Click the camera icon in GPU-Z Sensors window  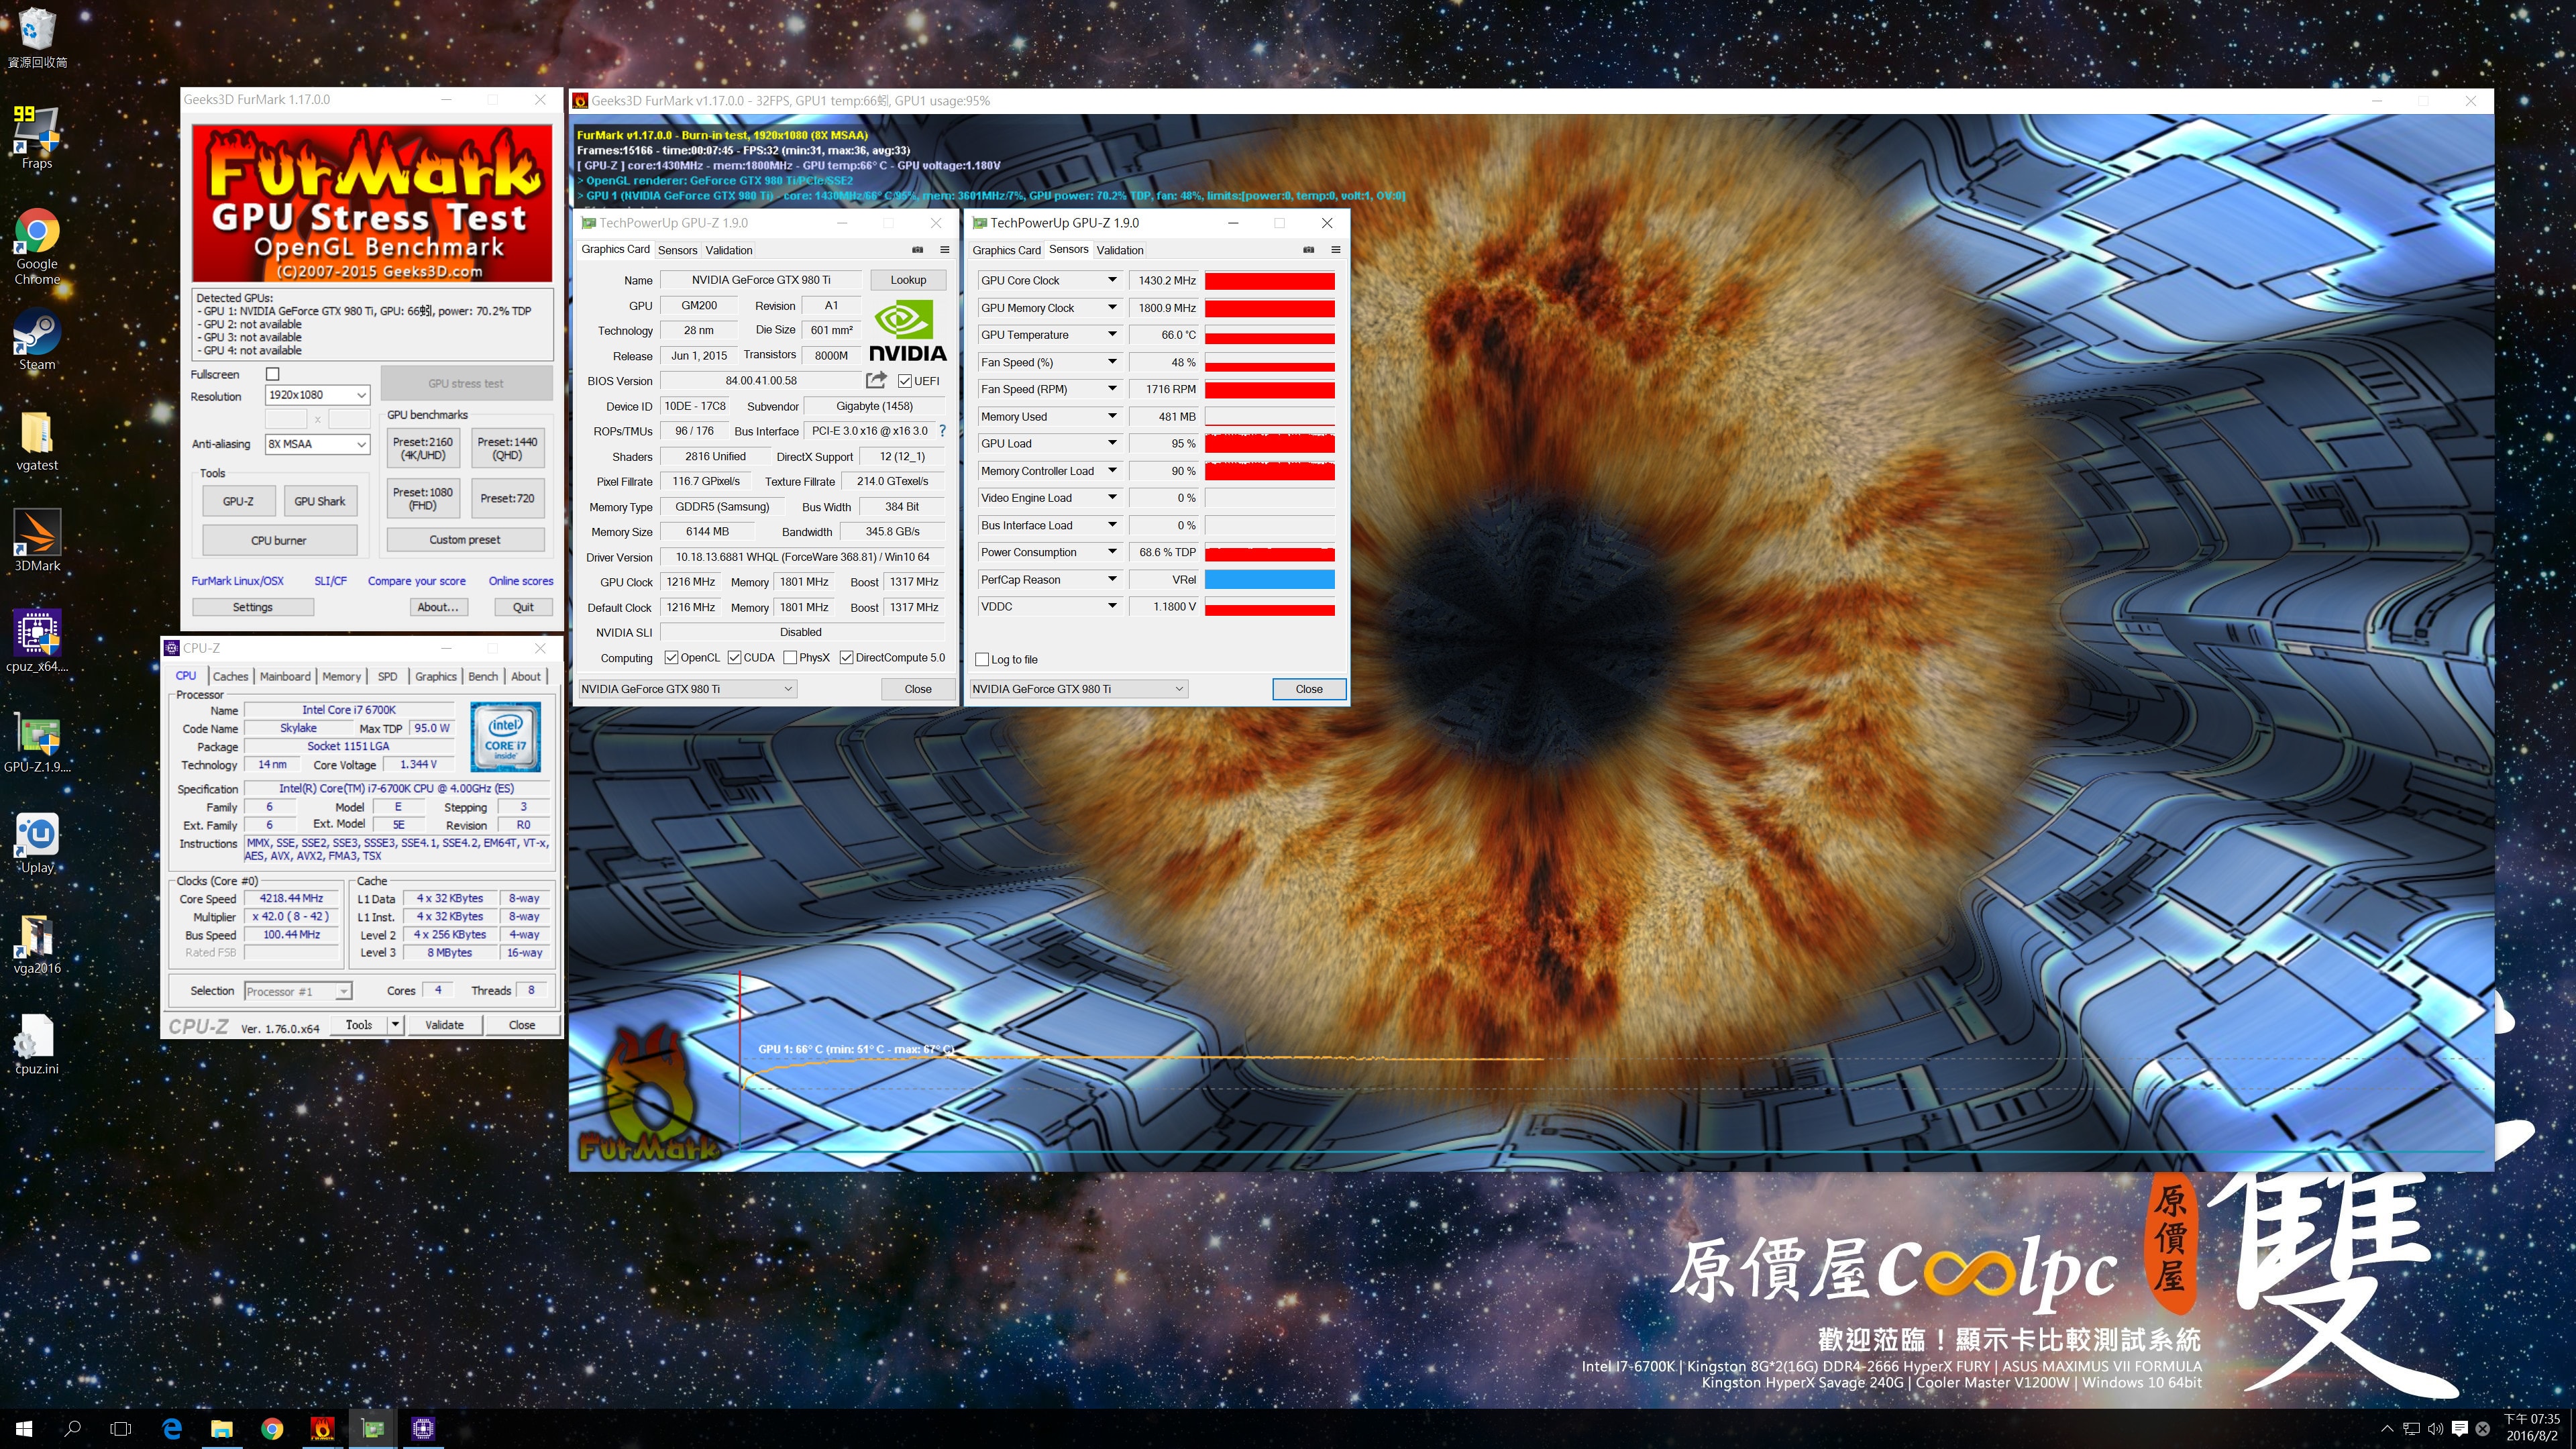click(1308, 250)
